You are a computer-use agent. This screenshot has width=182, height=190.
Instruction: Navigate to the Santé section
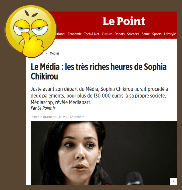[146, 34]
